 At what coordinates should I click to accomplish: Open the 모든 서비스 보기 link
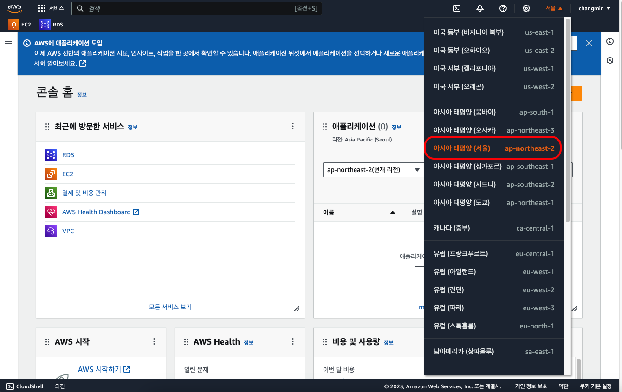pyautogui.click(x=170, y=307)
